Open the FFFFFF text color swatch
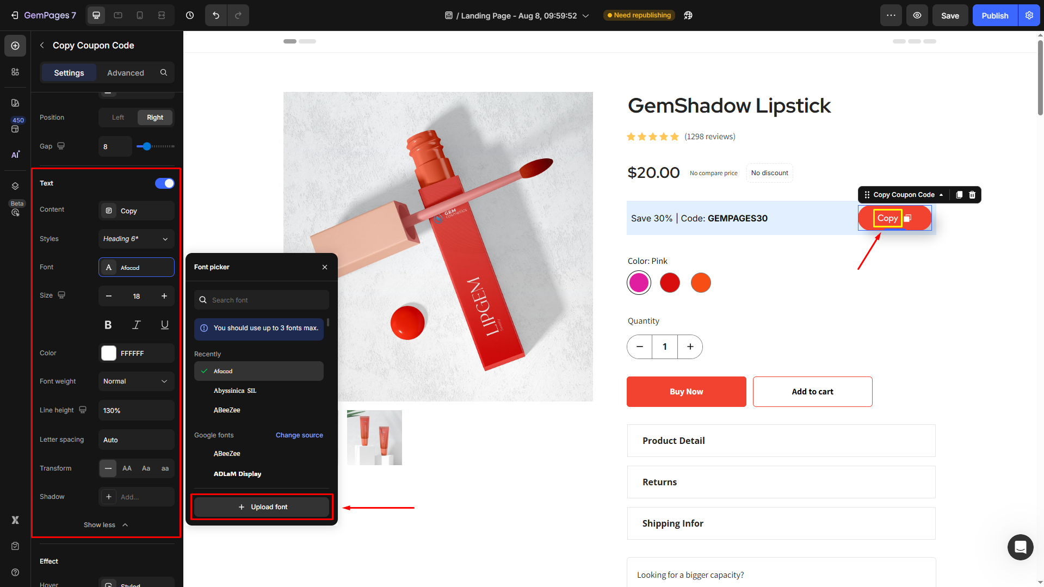This screenshot has height=587, width=1044. [x=109, y=353]
